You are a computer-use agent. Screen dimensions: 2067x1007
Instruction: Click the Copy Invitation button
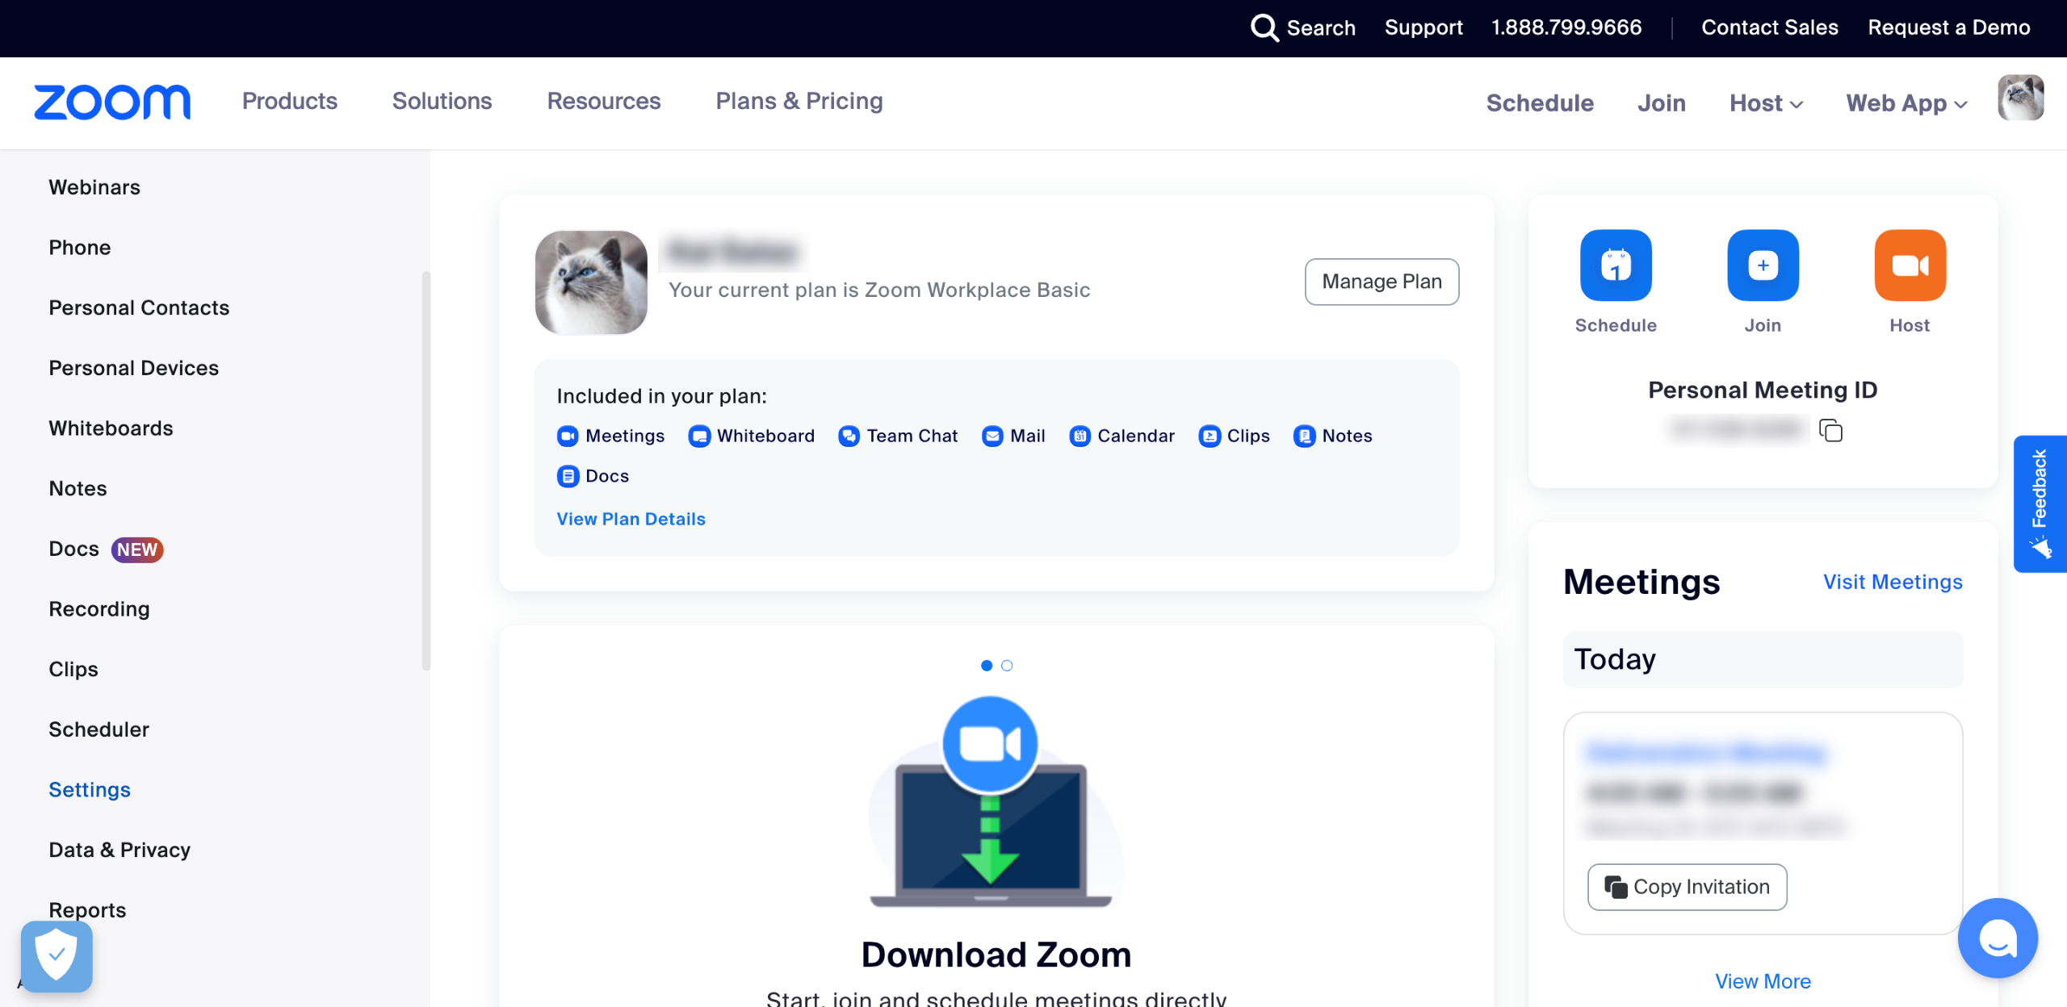point(1687,887)
